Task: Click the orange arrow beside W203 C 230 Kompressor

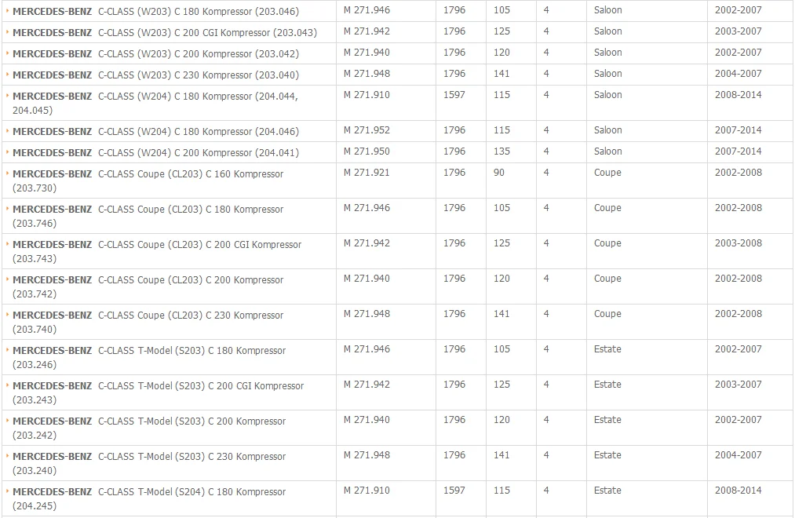Action: tap(8, 75)
